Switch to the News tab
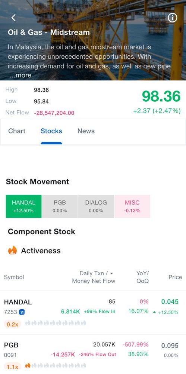This screenshot has width=186, height=374. pyautogui.click(x=86, y=131)
